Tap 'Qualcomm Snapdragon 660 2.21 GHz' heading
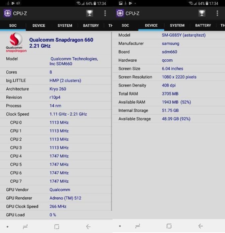Screen dimensions: 225x233 point(61,43)
